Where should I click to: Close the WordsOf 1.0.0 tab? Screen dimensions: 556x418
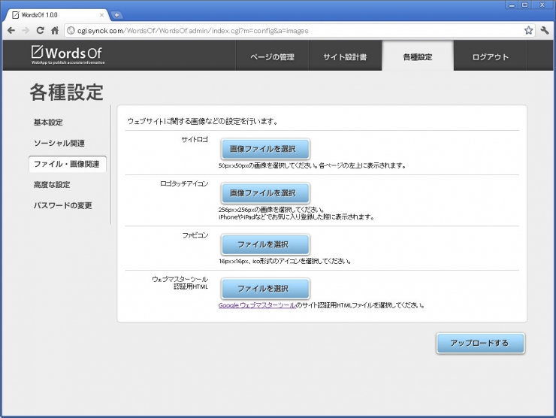pyautogui.click(x=101, y=15)
